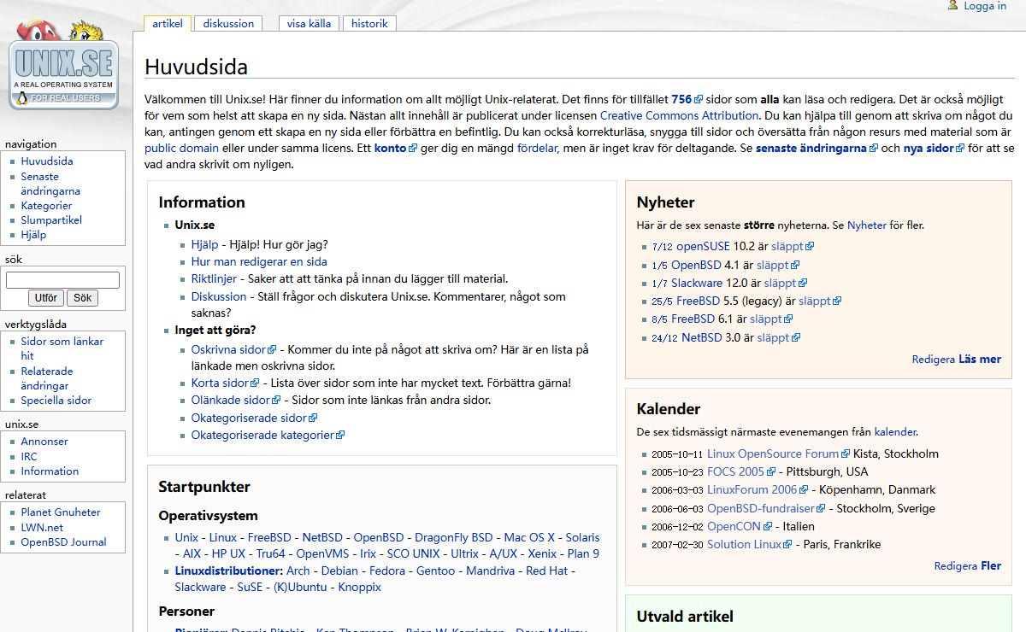Image resolution: width=1026 pixels, height=632 pixels.
Task: Click the Unix.se site logo
Action: [x=63, y=66]
